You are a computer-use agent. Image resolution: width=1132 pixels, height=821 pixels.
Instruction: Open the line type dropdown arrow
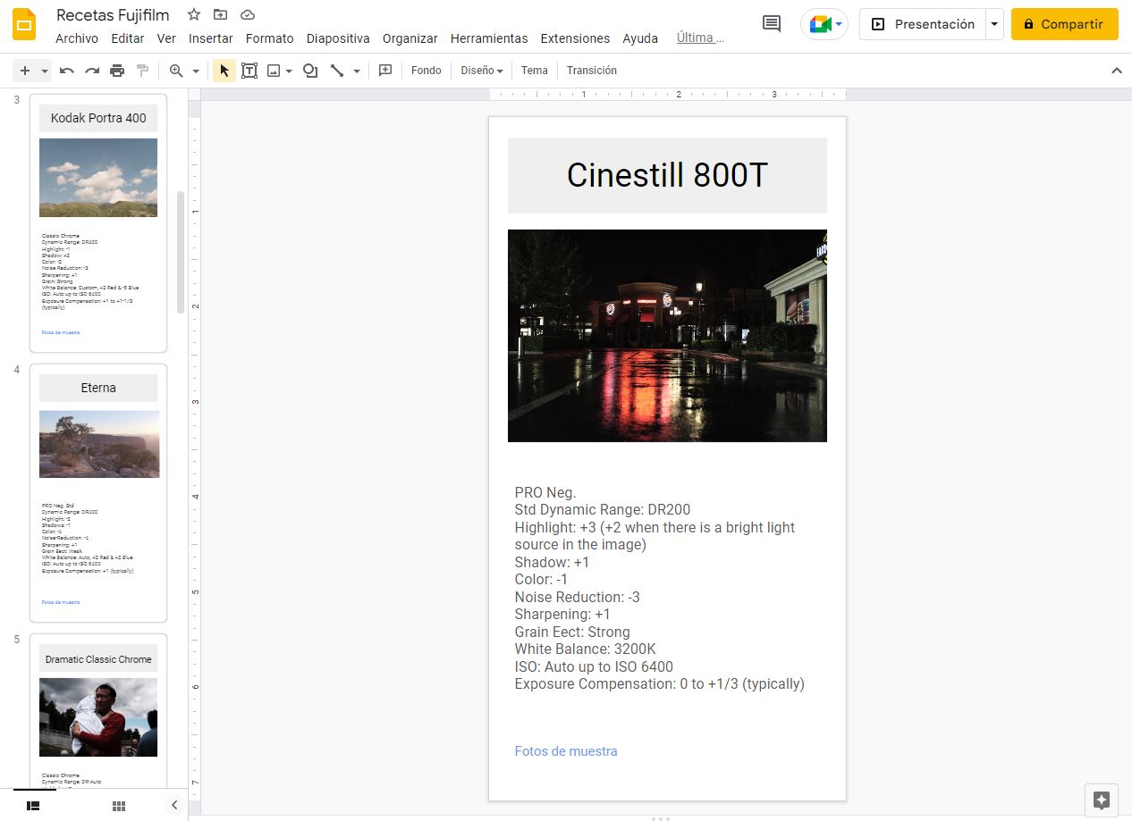(x=357, y=71)
